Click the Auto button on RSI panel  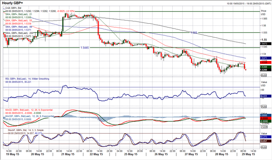tap(264, 107)
